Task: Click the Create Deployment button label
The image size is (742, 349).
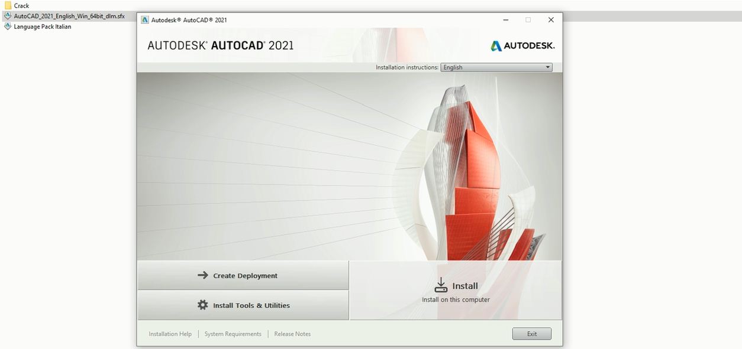Action: coord(245,276)
